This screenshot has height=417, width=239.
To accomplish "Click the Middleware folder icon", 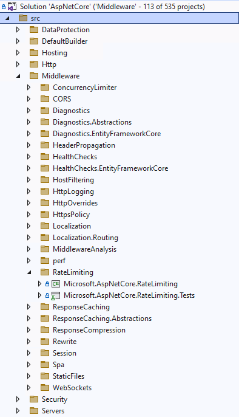I will (x=34, y=76).
